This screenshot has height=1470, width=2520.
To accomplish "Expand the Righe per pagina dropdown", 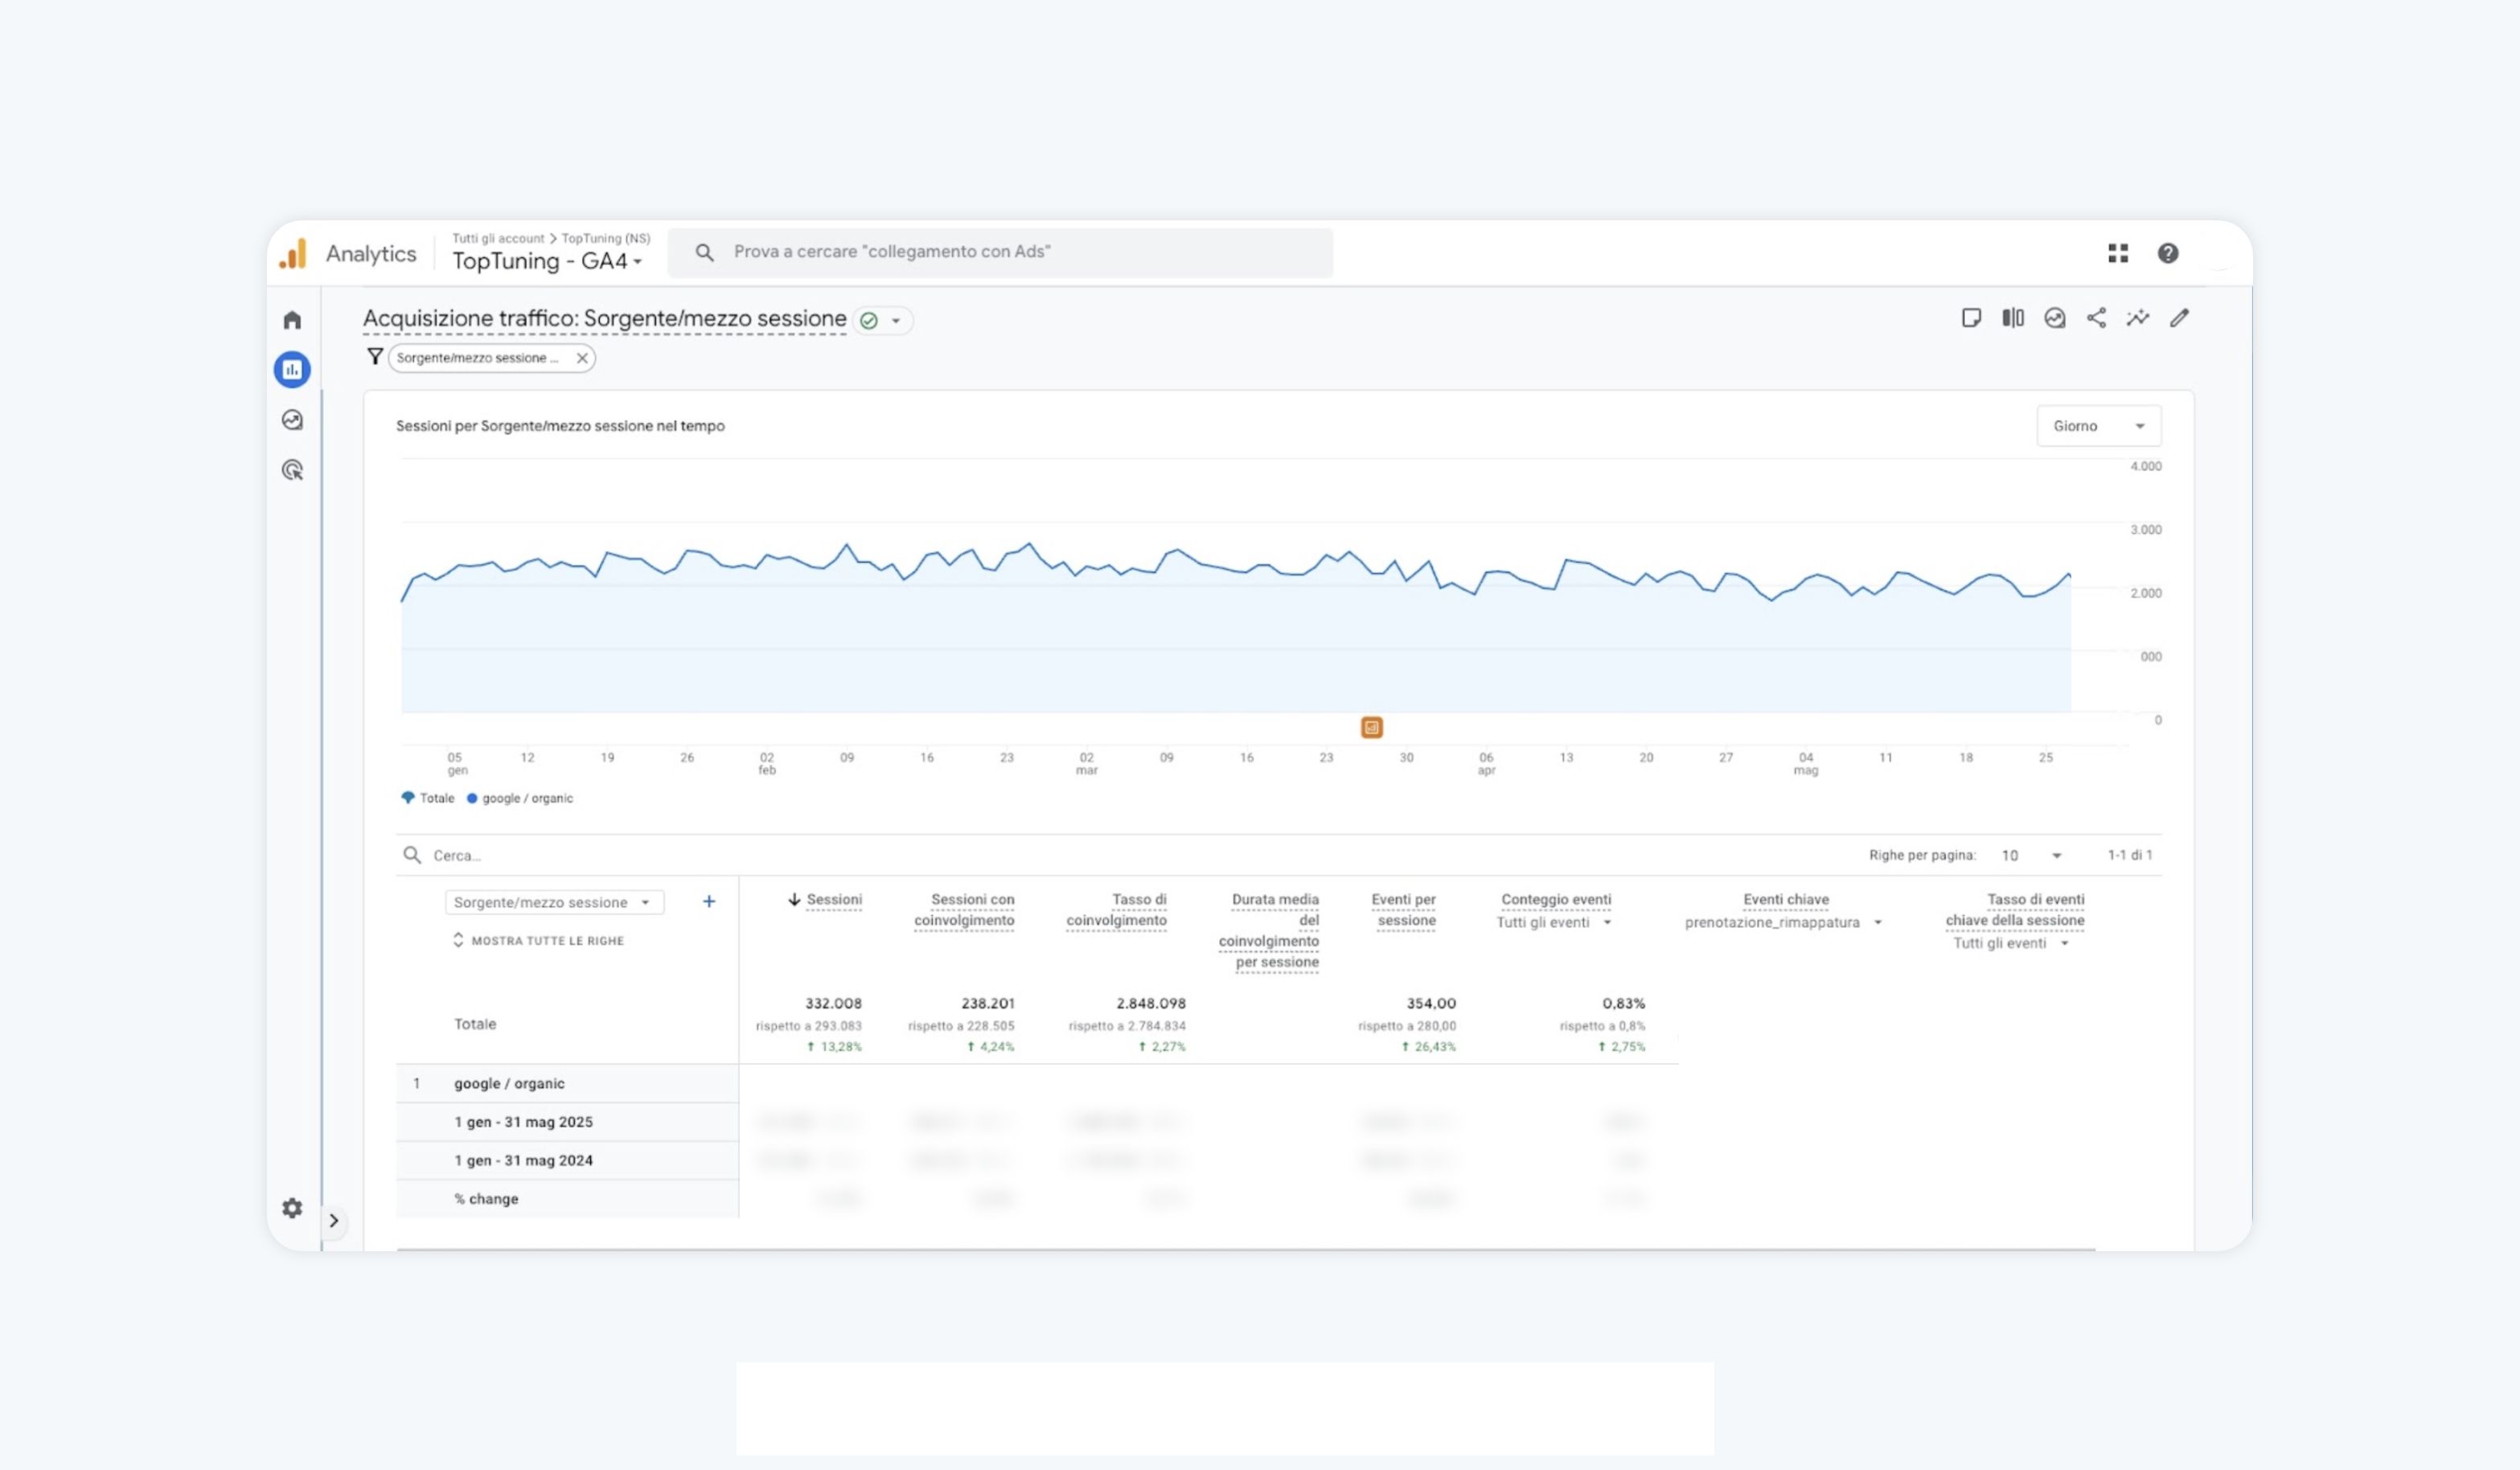I will (x=2031, y=855).
